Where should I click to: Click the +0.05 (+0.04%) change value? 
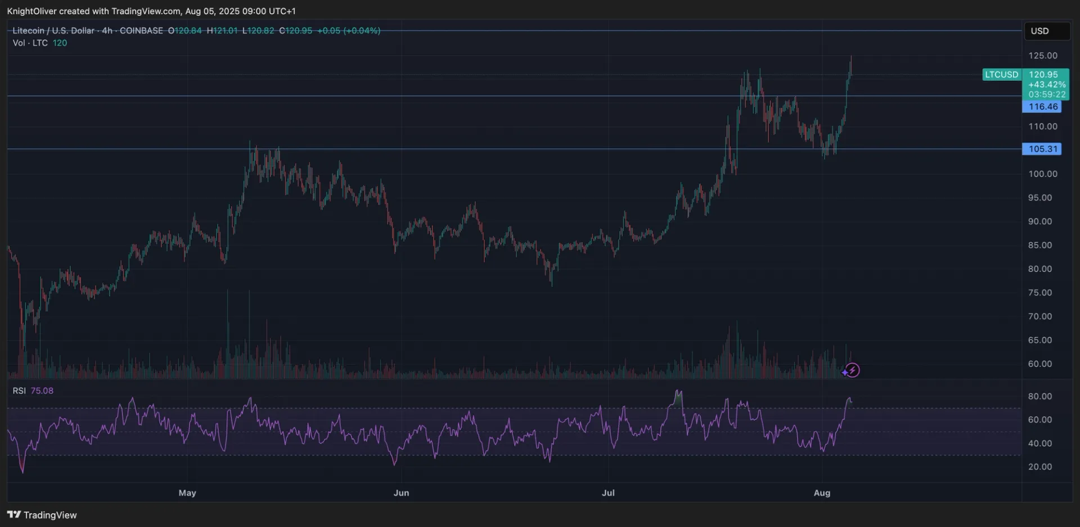349,31
